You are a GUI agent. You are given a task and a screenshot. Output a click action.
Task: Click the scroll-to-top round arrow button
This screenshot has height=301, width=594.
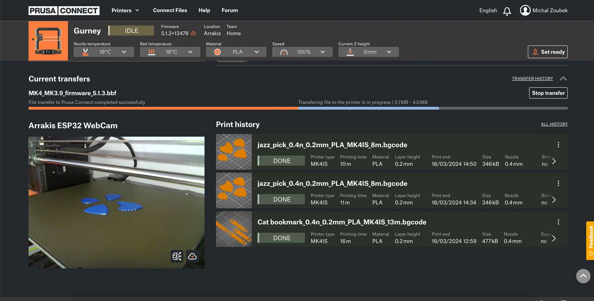[x=583, y=276]
